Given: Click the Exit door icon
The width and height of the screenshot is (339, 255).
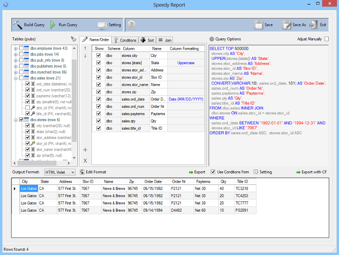Looking at the screenshot, I should (x=313, y=25).
